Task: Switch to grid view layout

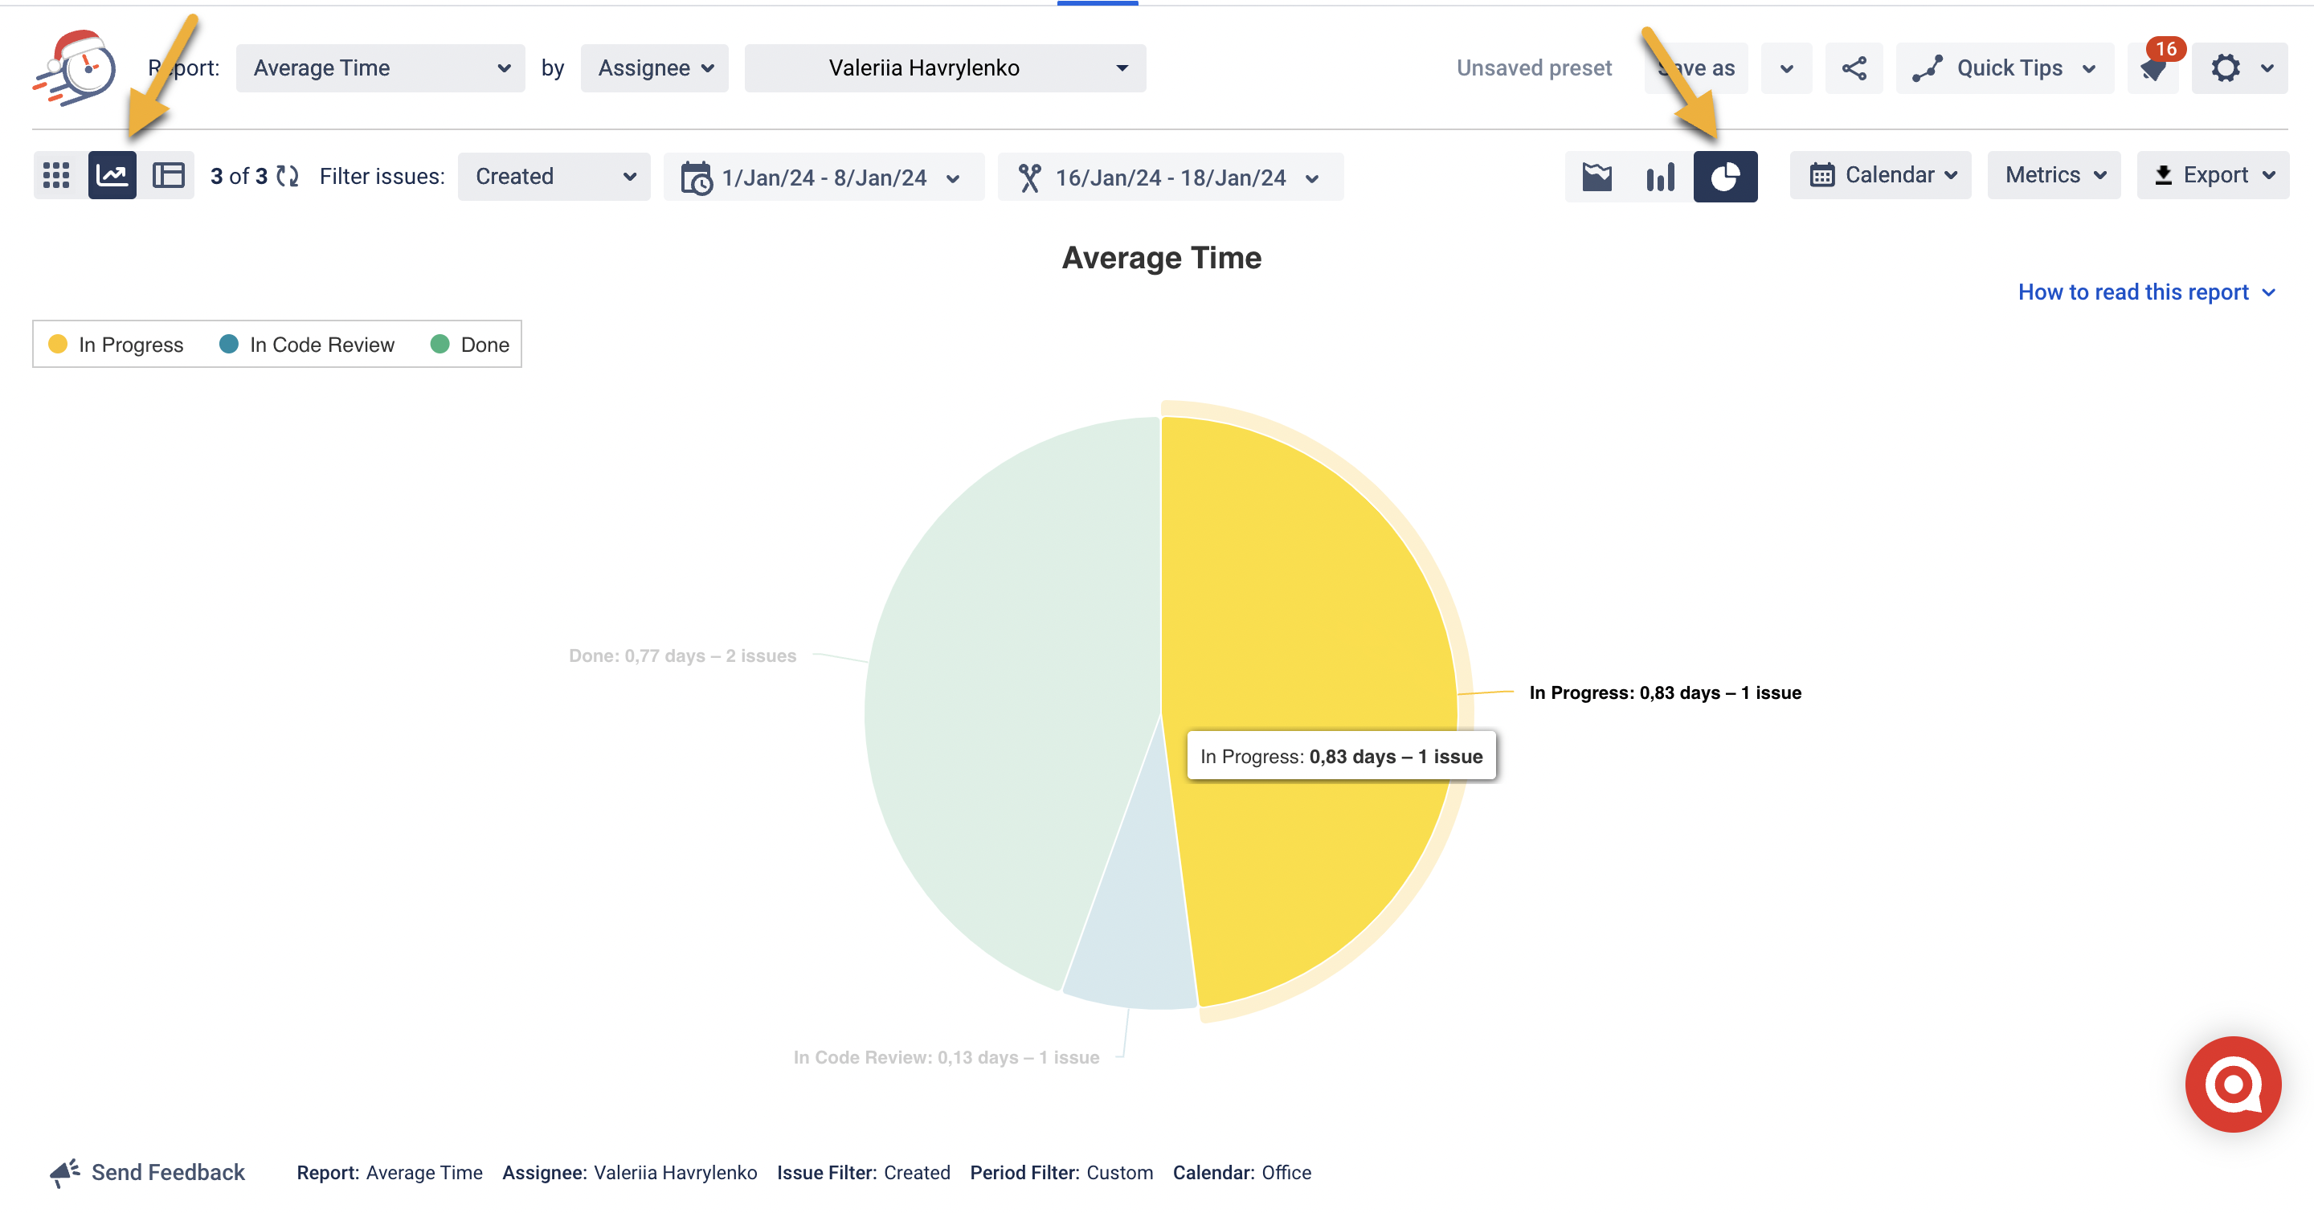Action: coord(55,175)
